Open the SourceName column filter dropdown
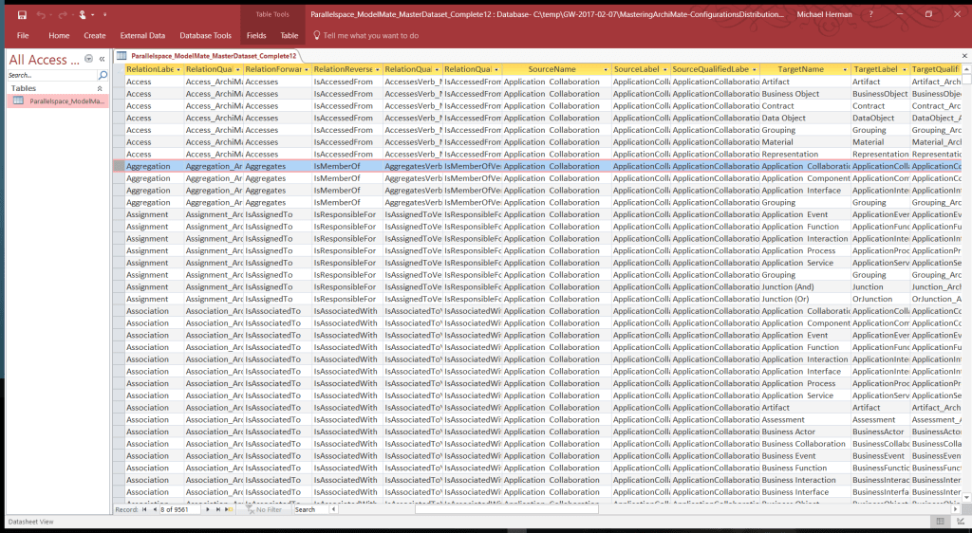972x533 pixels. [x=605, y=70]
